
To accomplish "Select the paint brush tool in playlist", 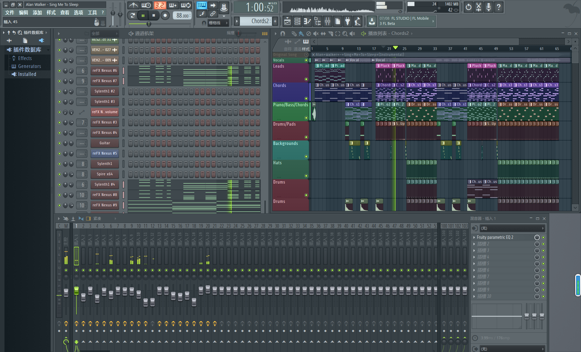I will 301,33.
